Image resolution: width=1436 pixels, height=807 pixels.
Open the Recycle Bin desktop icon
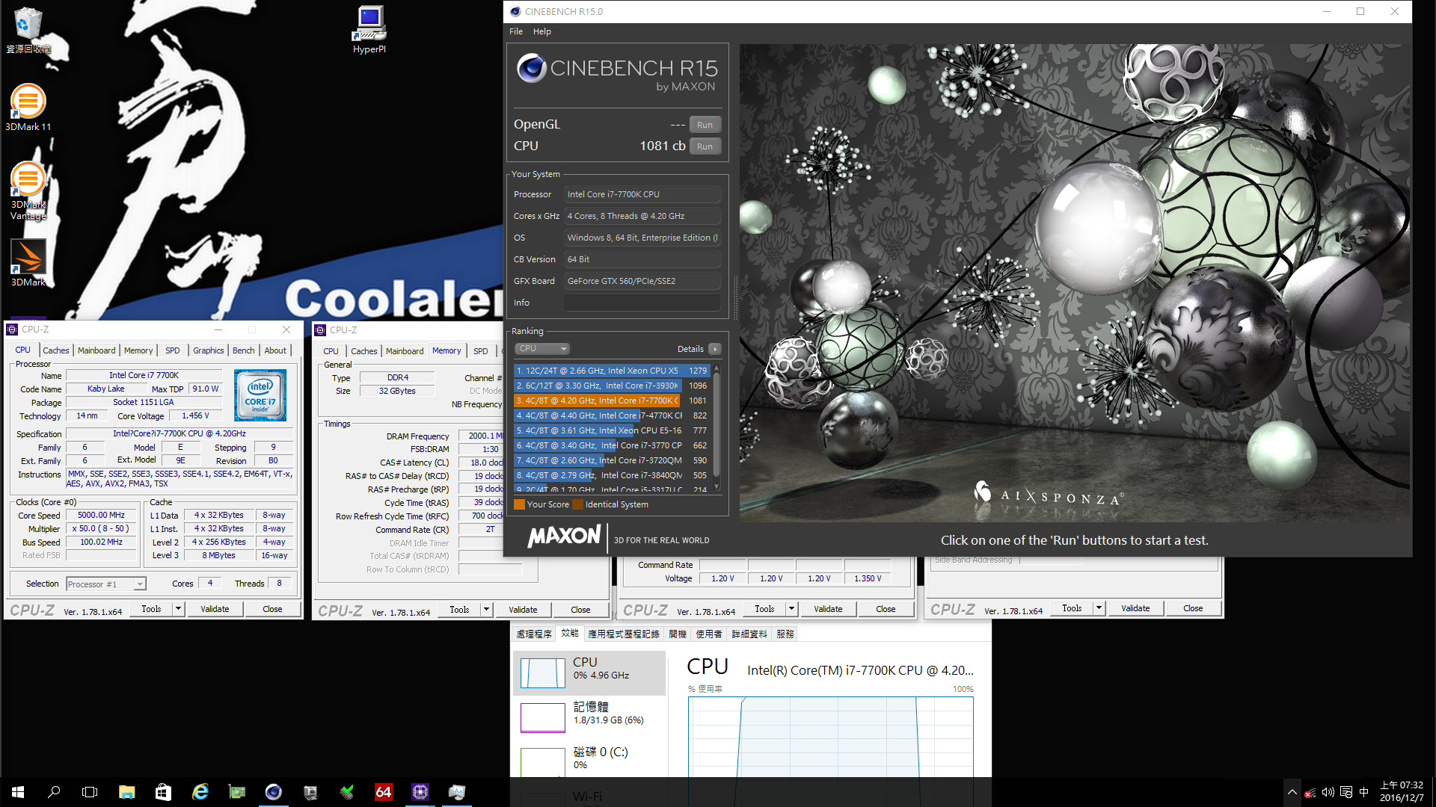28,30
